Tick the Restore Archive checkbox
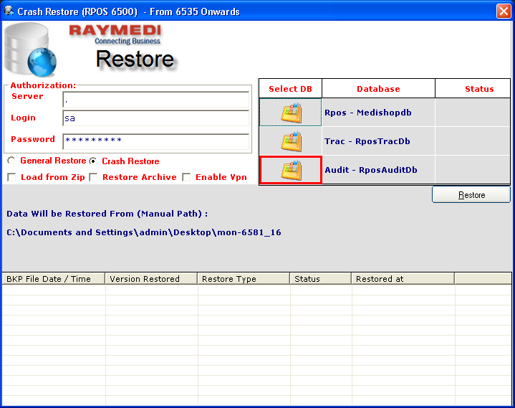 pos(94,177)
